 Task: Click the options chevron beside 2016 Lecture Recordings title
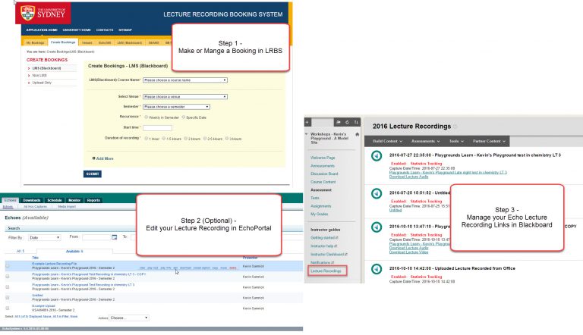[455, 127]
